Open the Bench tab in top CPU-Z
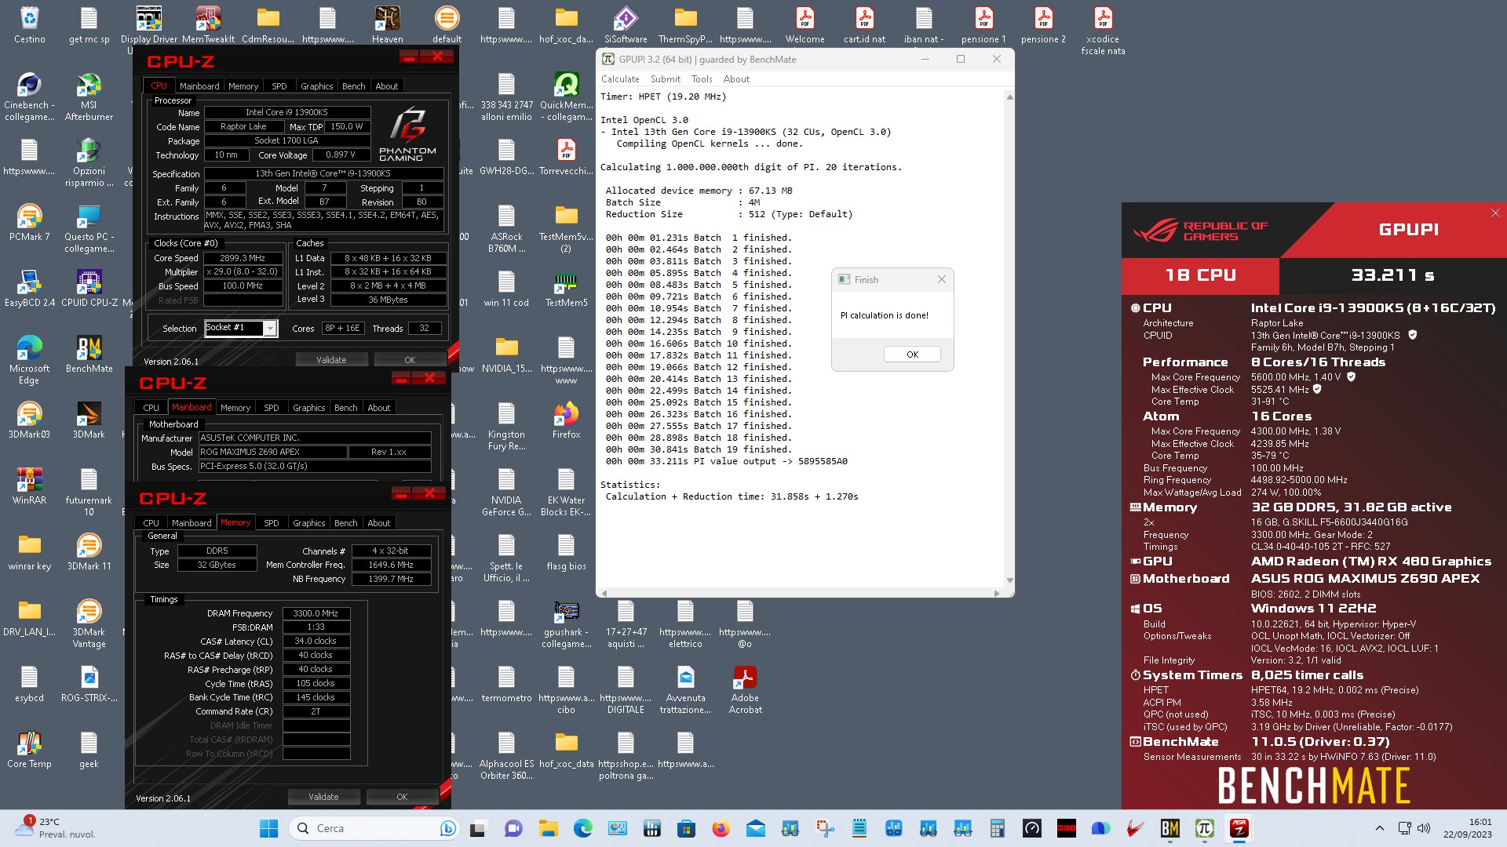1507x847 pixels. (353, 86)
